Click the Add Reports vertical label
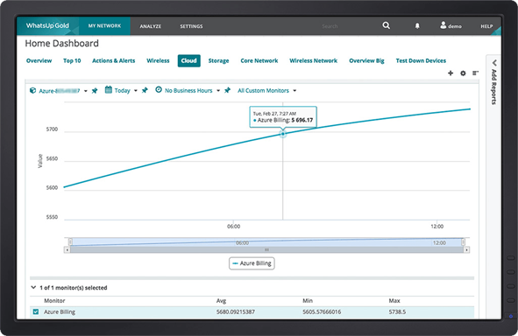 tap(494, 87)
